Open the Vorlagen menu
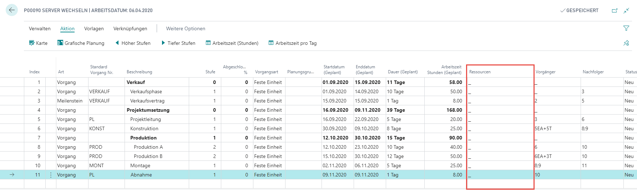The width and height of the screenshot is (637, 190). 94,28
